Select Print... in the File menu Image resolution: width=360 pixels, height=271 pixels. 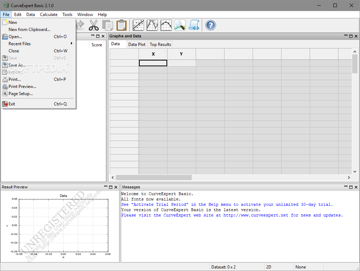coord(38,79)
